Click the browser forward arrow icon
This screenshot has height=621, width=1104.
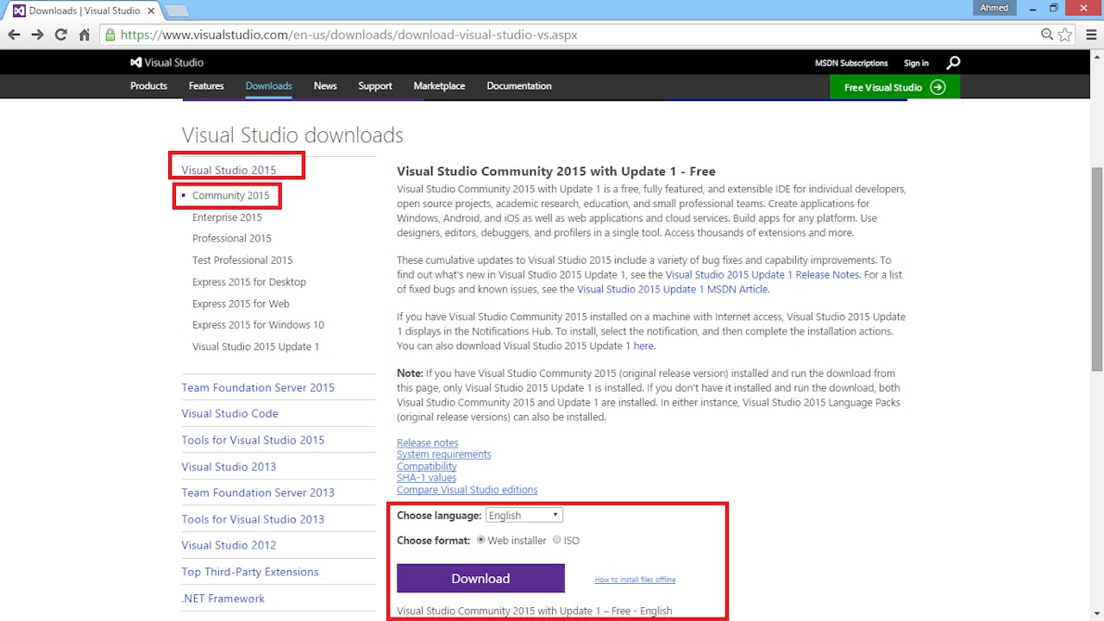coord(37,35)
